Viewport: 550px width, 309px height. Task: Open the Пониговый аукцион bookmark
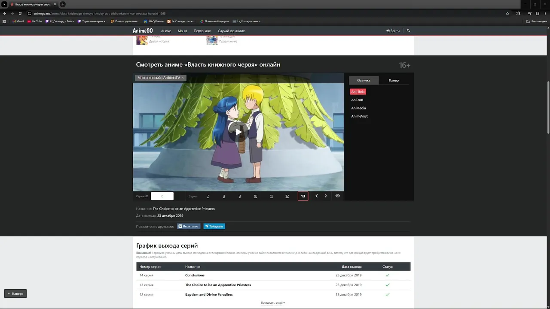pyautogui.click(x=215, y=21)
